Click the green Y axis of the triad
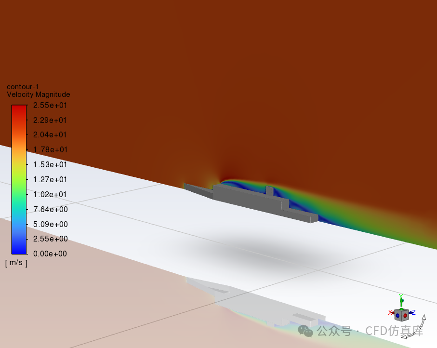Viewport: 437px width, 348px height. (x=401, y=301)
